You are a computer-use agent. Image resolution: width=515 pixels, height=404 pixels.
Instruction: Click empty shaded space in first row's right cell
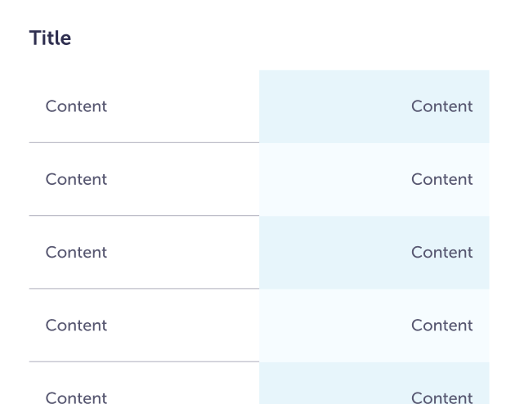pos(327,106)
